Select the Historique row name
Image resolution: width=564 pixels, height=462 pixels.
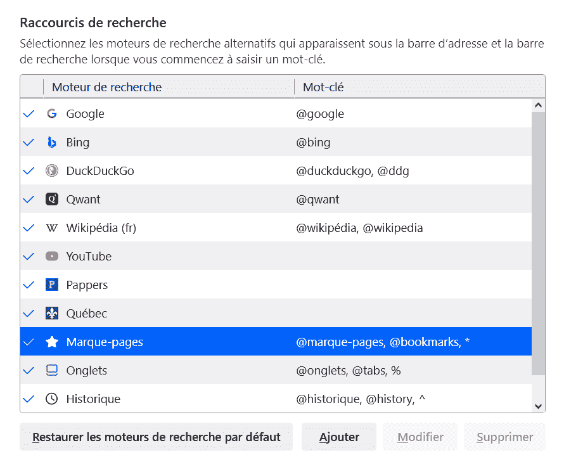tap(93, 399)
